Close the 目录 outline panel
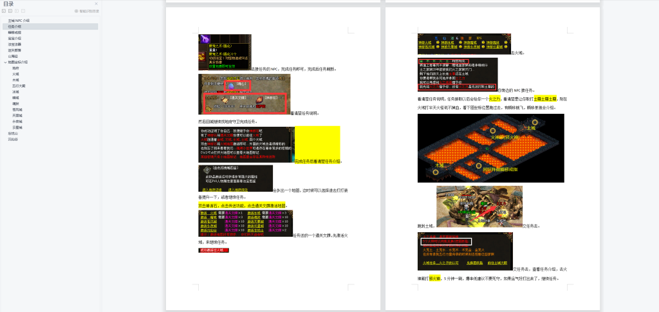Image resolution: width=659 pixels, height=312 pixels. pyautogui.click(x=97, y=4)
